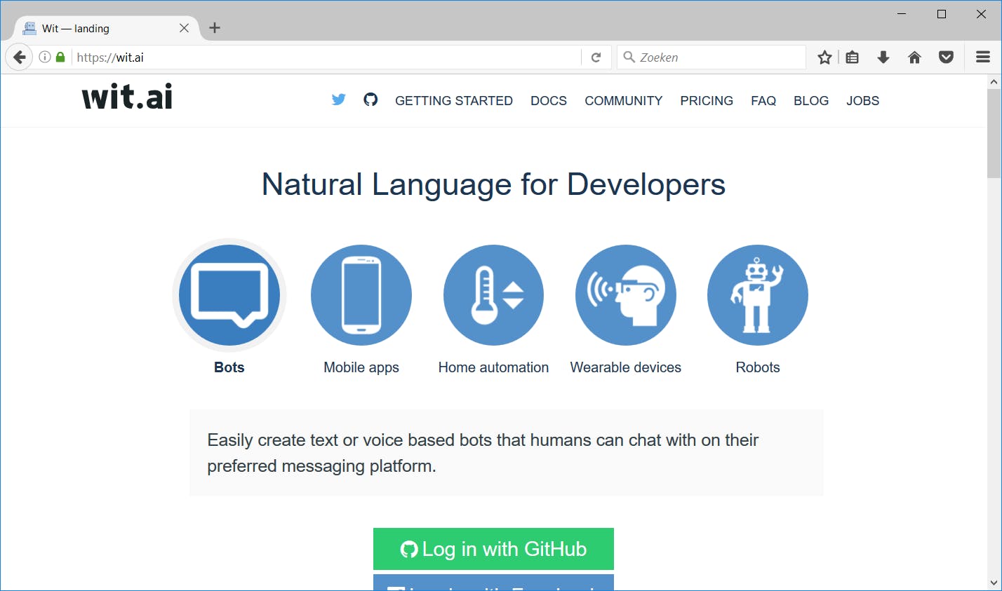Open GETTING STARTED in the navigation
1002x591 pixels.
(454, 101)
